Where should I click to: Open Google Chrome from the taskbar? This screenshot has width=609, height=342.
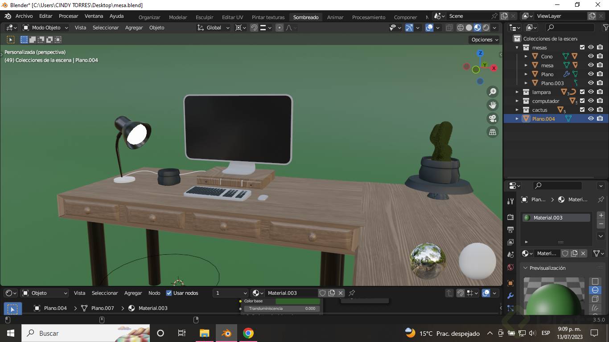click(248, 333)
